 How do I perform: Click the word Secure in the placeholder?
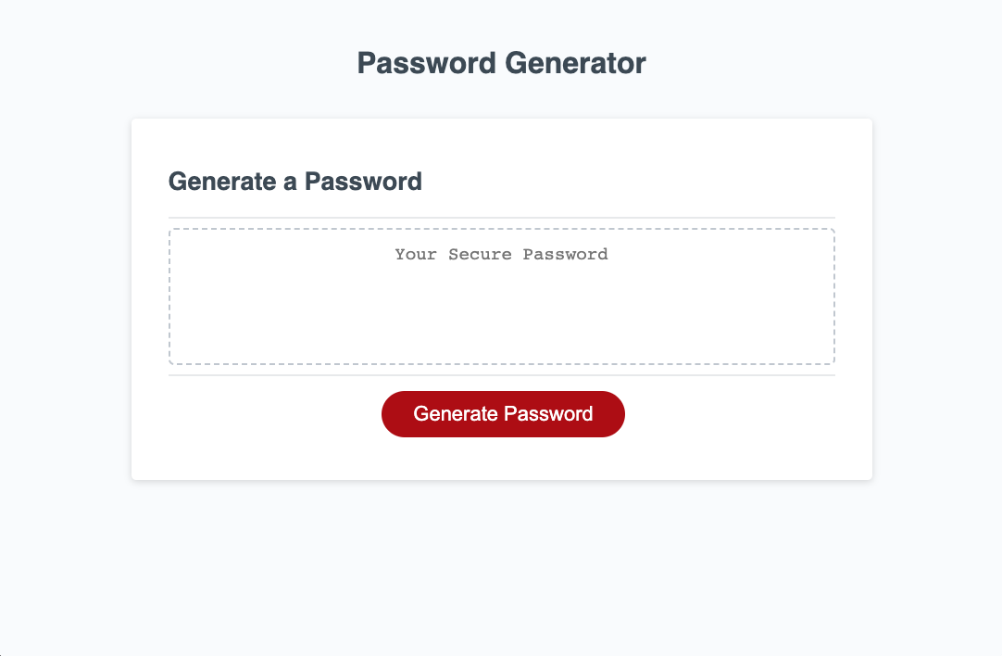click(x=480, y=255)
